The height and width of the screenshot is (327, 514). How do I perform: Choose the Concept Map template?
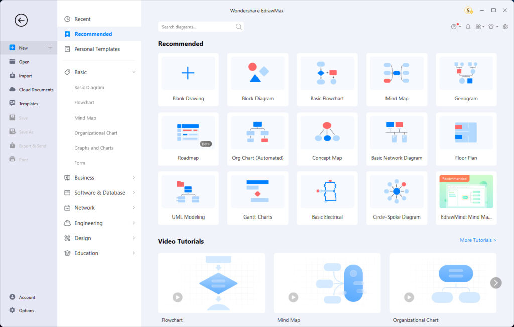(x=327, y=139)
